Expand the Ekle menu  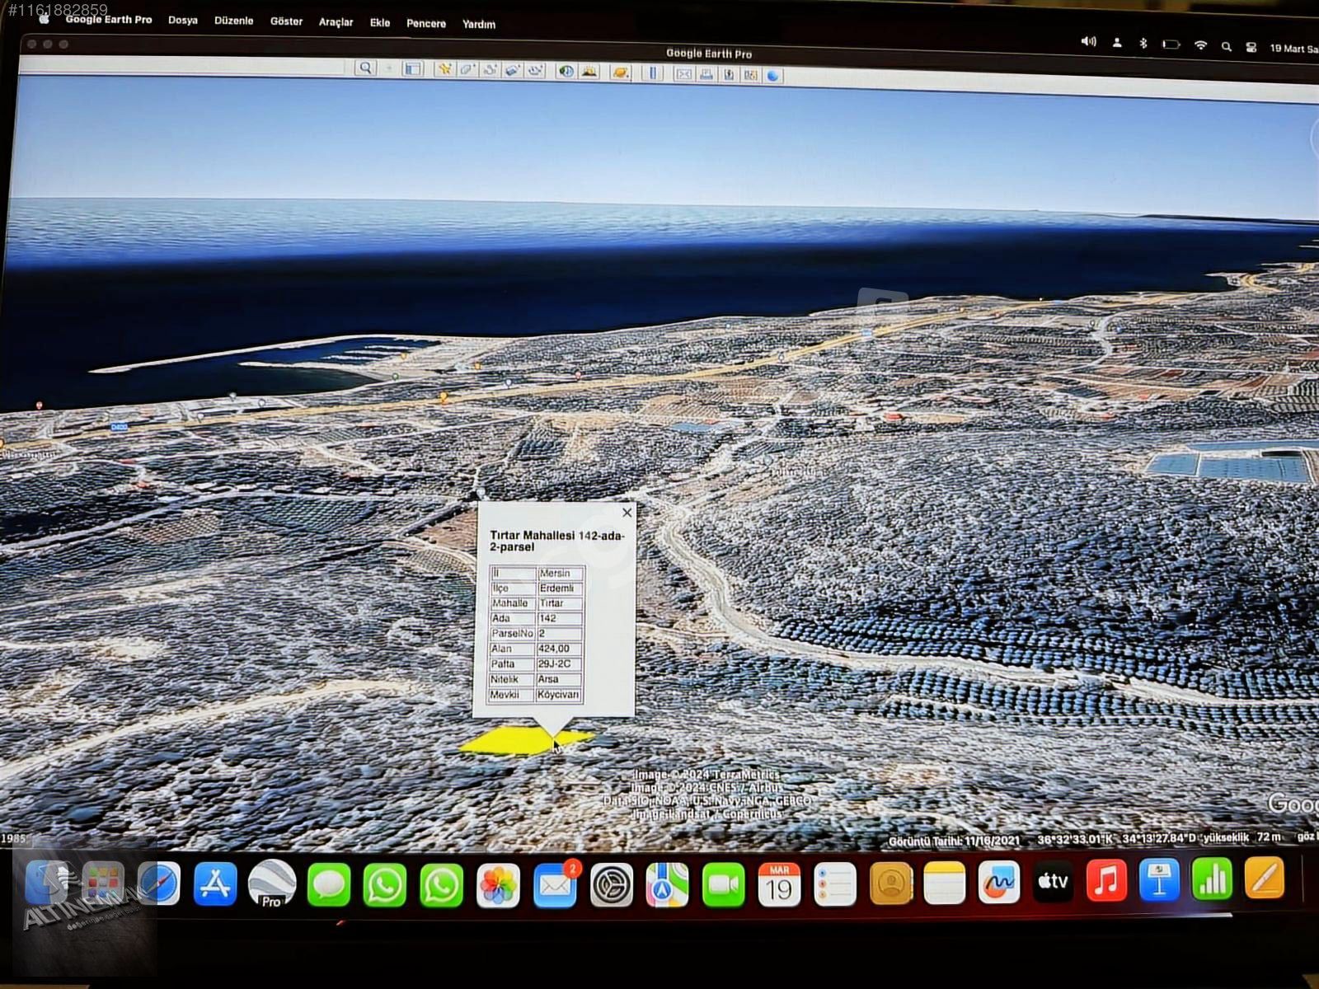(379, 23)
